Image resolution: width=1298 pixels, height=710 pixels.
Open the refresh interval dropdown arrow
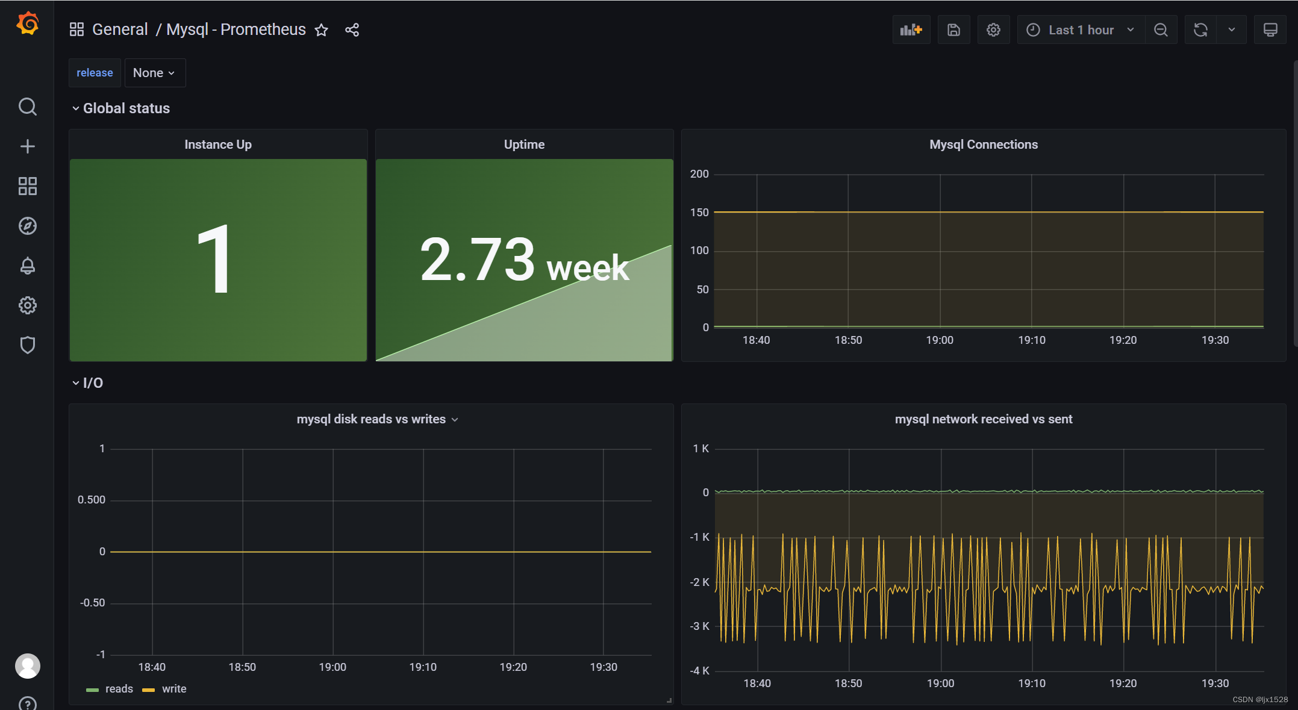[x=1232, y=30]
